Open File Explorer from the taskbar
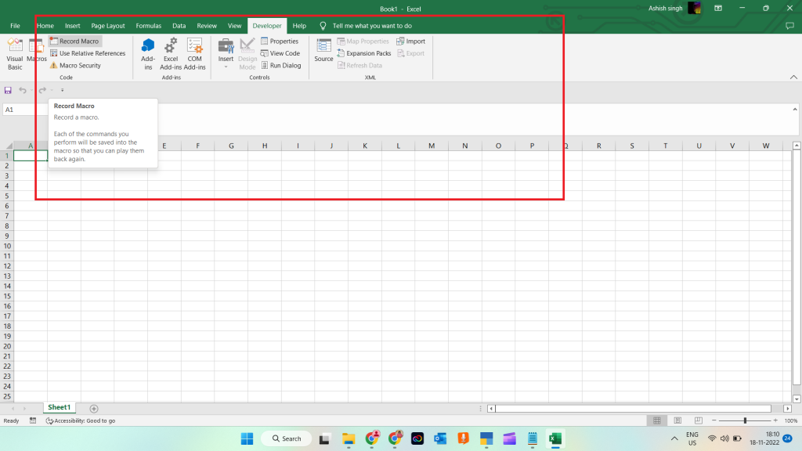This screenshot has height=451, width=802. [349, 438]
